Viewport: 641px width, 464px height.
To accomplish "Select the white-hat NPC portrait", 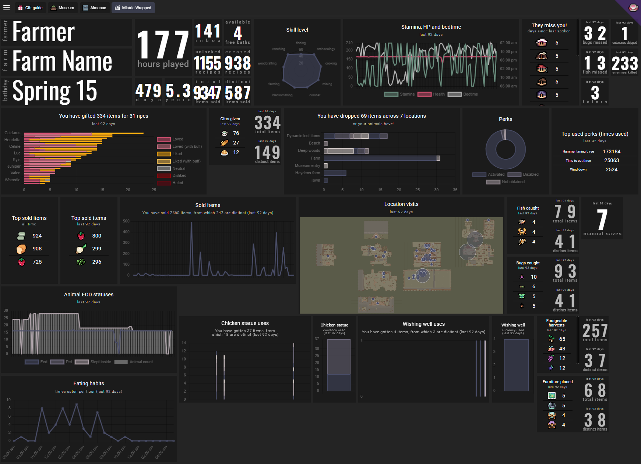I will [x=542, y=43].
